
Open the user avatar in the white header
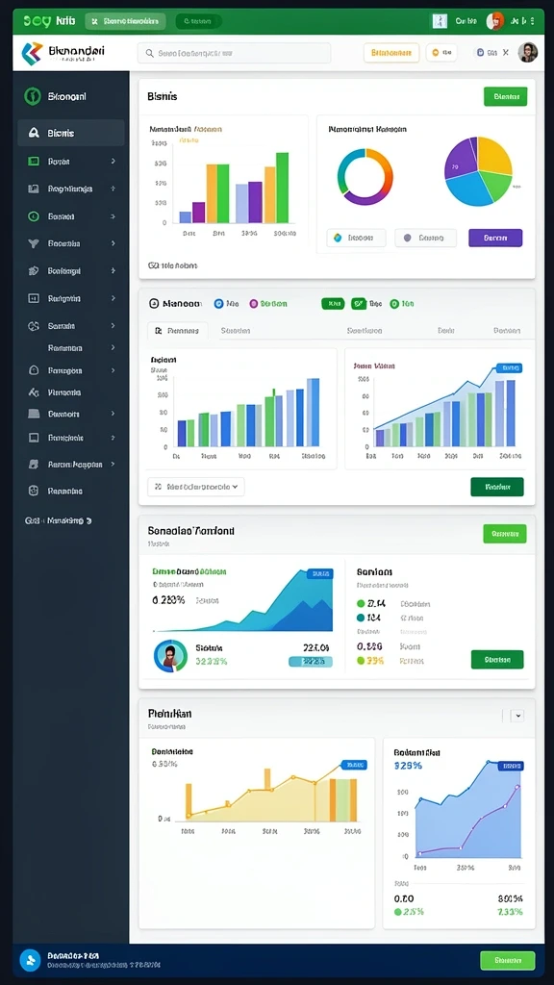pyautogui.click(x=528, y=53)
